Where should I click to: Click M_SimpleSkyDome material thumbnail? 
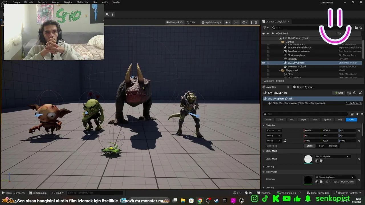[x=308, y=180]
